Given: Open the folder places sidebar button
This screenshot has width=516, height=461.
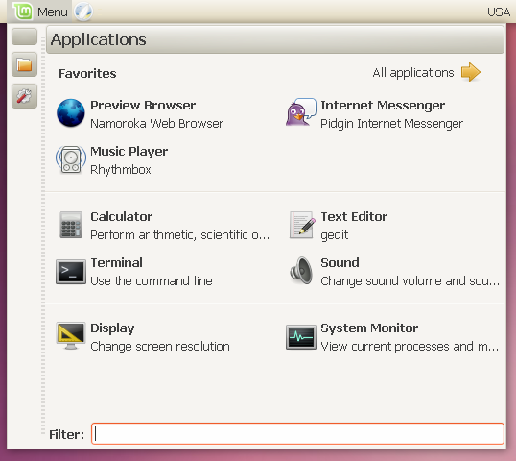Looking at the screenshot, I should [24, 64].
